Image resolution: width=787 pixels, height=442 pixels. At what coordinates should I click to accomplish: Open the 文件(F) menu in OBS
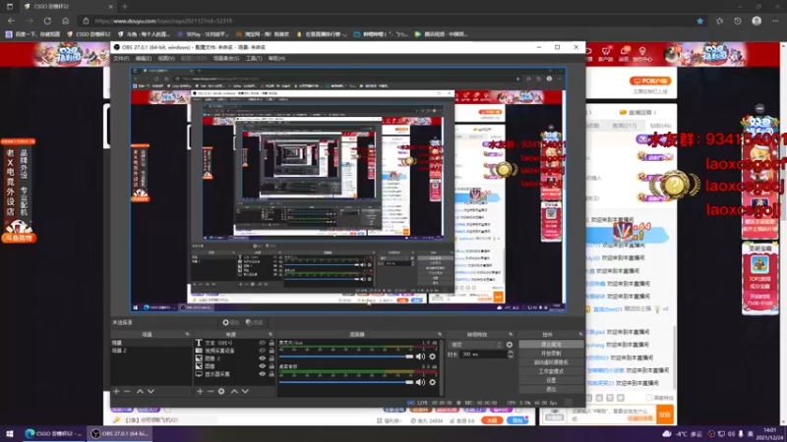pyautogui.click(x=121, y=59)
